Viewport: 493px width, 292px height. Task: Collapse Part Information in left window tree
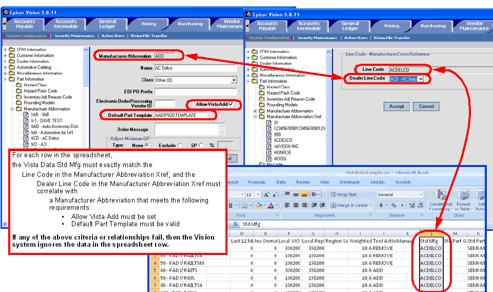tap(5, 79)
